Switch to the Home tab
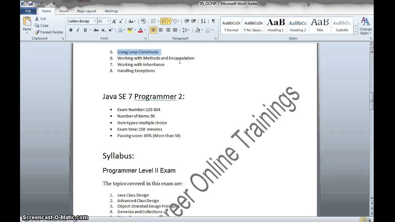Screen dimensions: 395x222 tap(46, 11)
